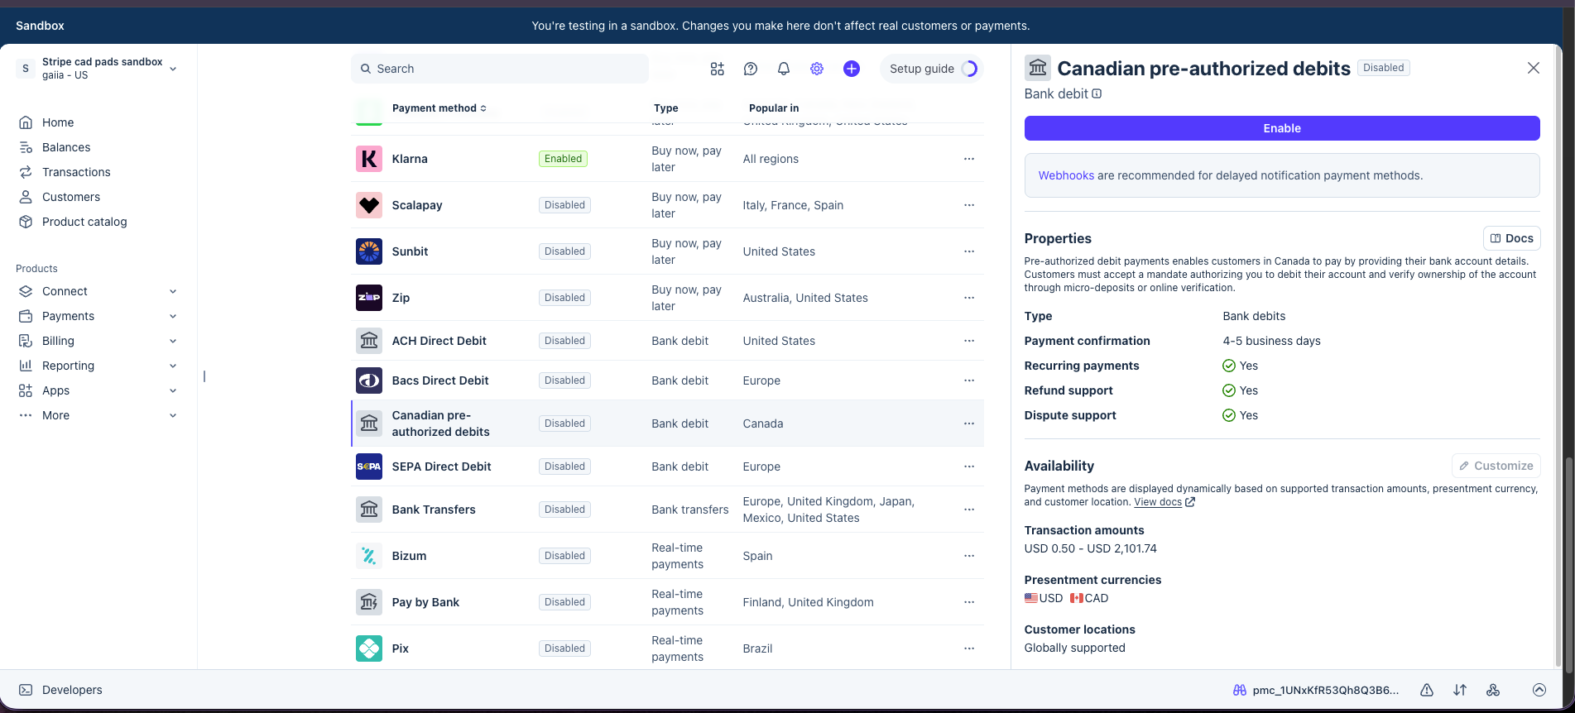Image resolution: width=1575 pixels, height=713 pixels.
Task: Open the Stripe cad pads sandbox account switcher
Action: [98, 69]
